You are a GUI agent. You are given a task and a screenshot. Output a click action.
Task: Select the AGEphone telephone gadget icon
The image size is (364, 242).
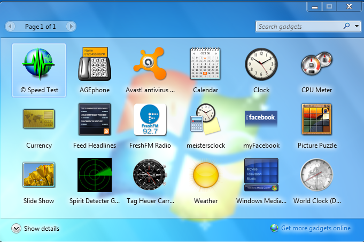pos(95,64)
